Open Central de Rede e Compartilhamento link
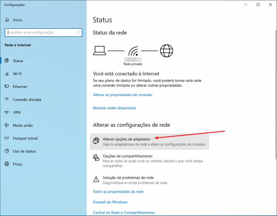 coord(124,213)
